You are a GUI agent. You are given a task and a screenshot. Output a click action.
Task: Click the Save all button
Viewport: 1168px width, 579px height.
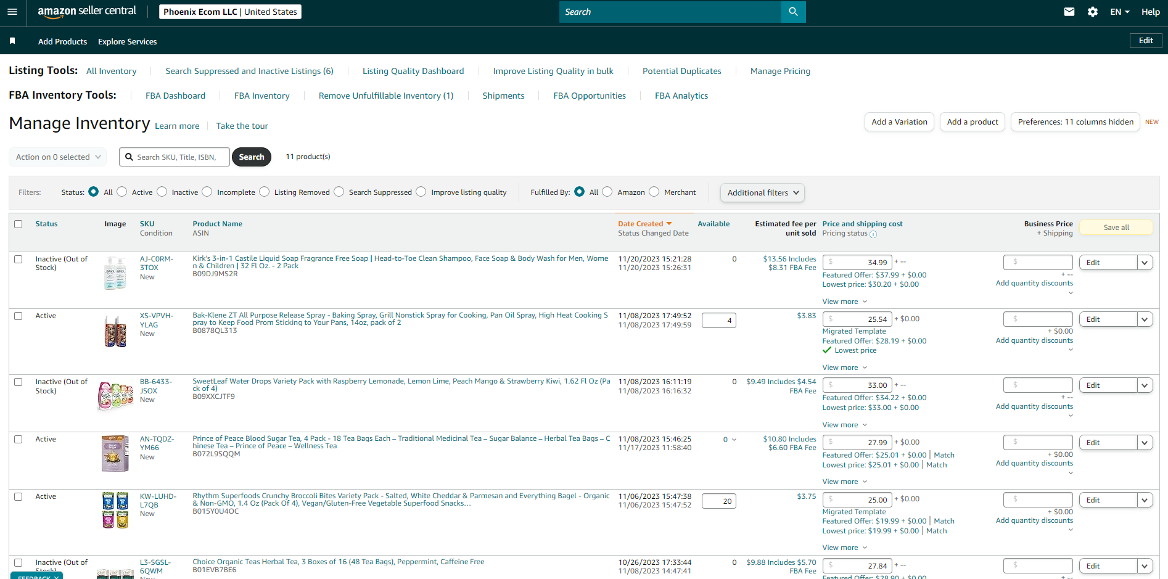1116,228
